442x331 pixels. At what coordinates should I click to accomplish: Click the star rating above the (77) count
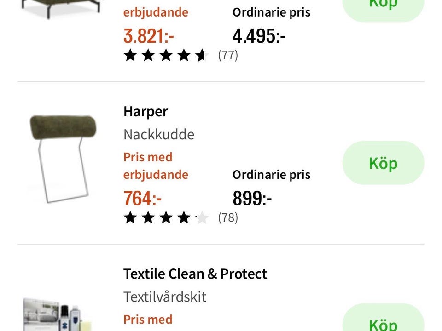(x=166, y=56)
